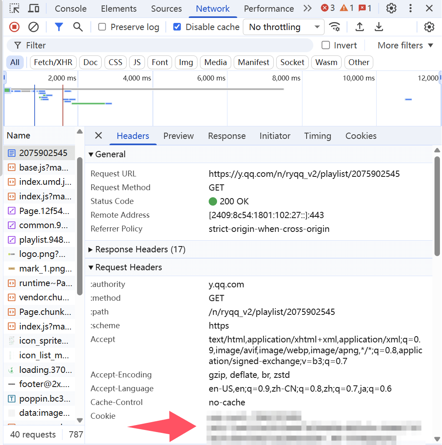Image resolution: width=442 pixels, height=445 pixels.
Task: Click the stop recording network log icon
Action: 15,27
